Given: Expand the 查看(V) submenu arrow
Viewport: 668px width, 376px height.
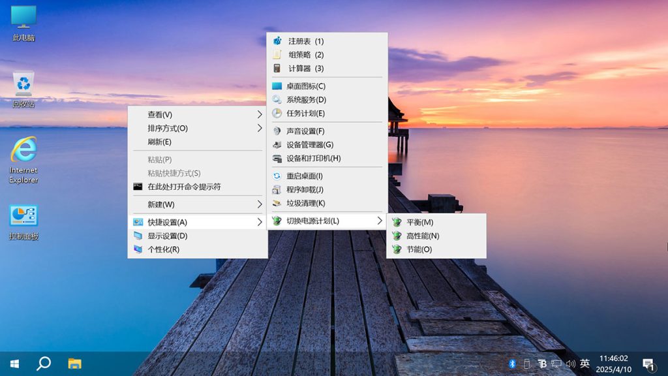Looking at the screenshot, I should 260,114.
